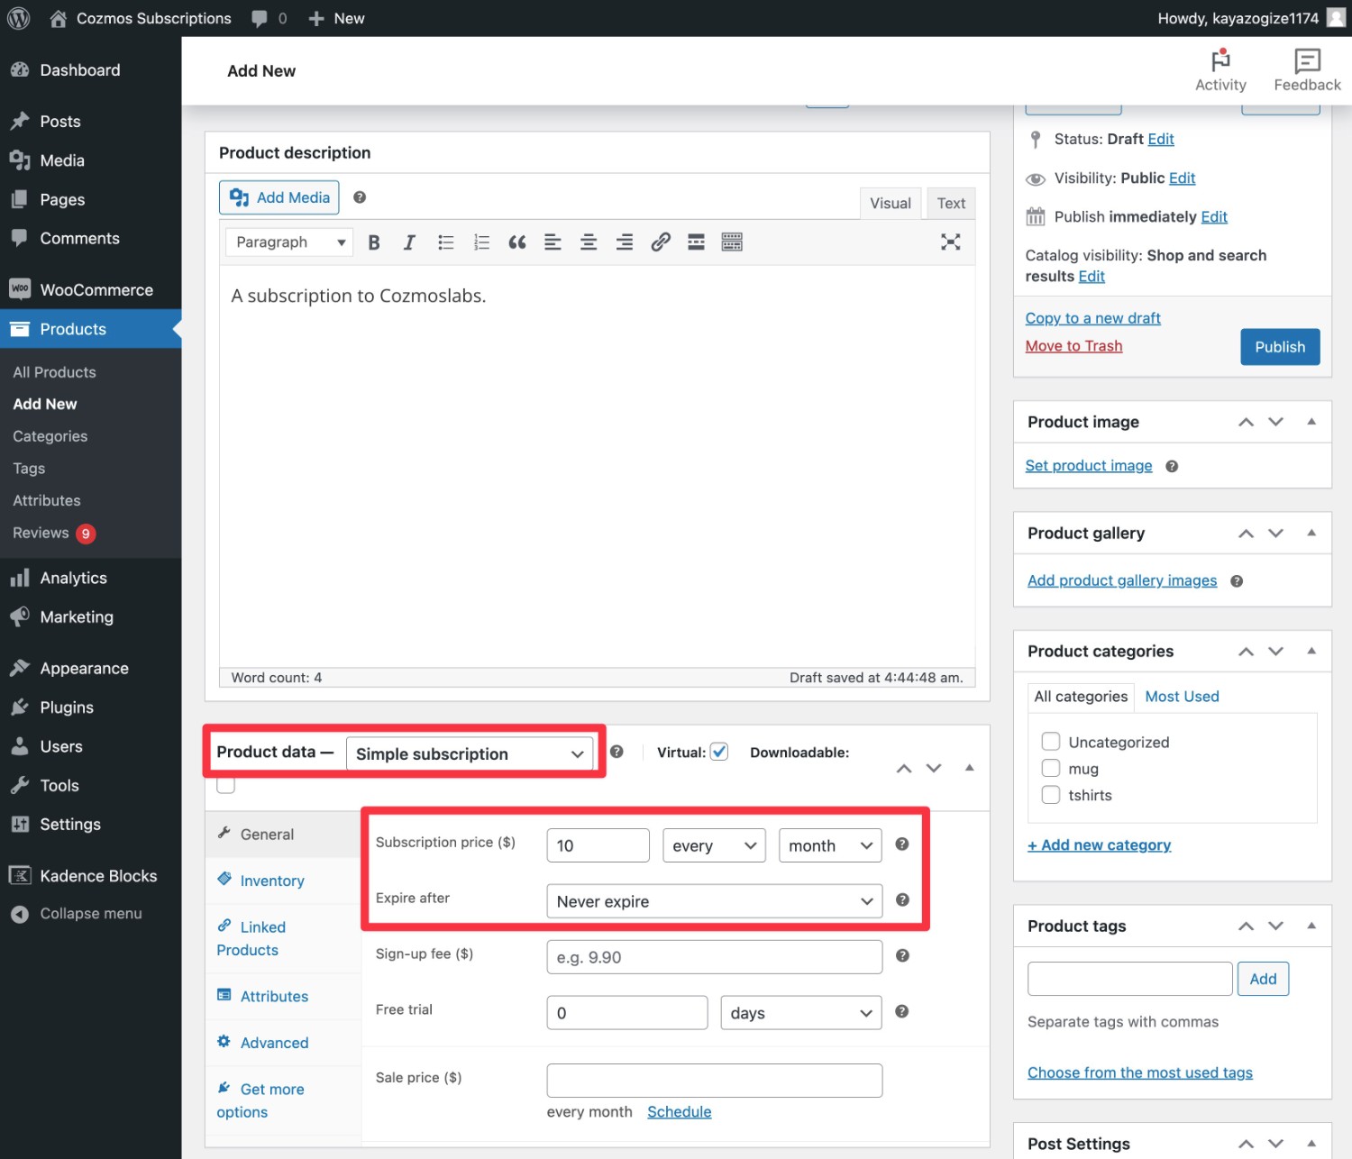Image resolution: width=1352 pixels, height=1159 pixels.
Task: Switch to the Visual editor tab
Action: [x=891, y=204]
